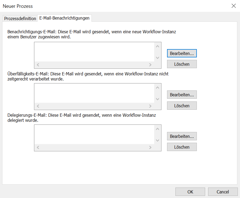This screenshot has height=198, width=240.
Task: Click scroll-right arrow in Überfälligkeits-E-Mail box
Action: pyautogui.click(x=150, y=106)
